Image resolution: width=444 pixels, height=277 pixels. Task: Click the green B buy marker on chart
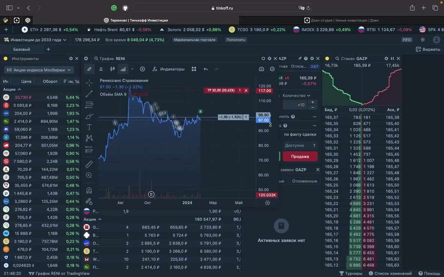point(201,111)
